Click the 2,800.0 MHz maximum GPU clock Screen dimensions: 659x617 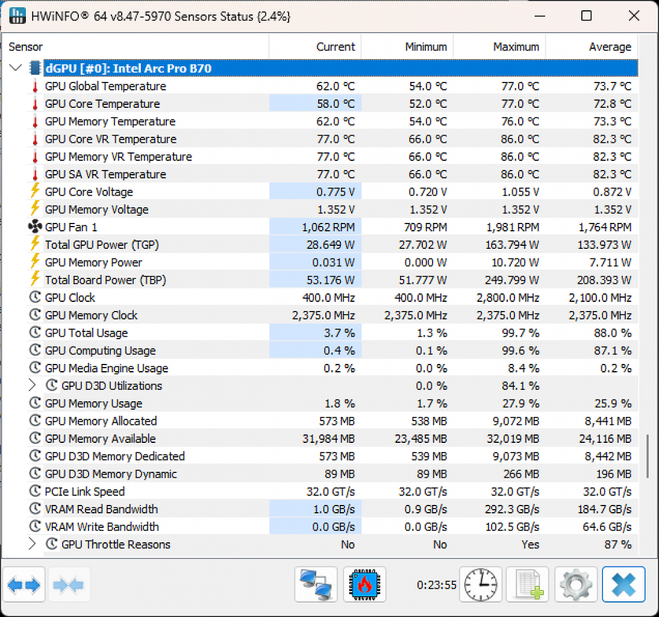508,298
